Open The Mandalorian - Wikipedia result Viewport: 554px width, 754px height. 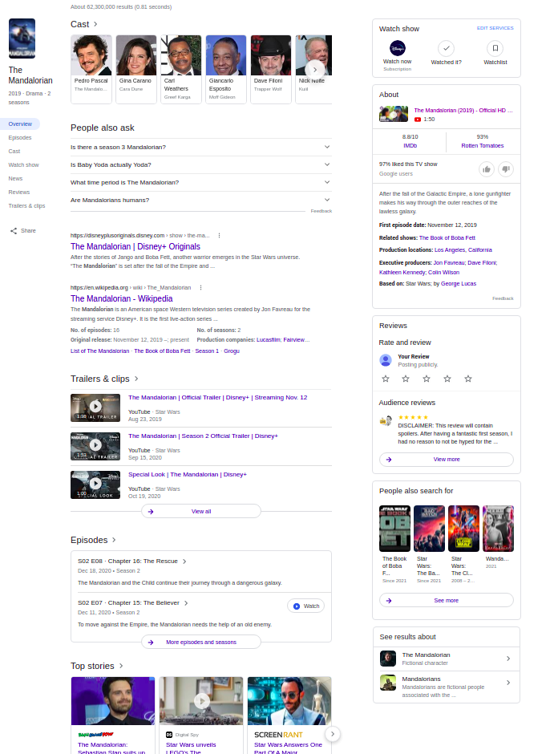coord(122,298)
